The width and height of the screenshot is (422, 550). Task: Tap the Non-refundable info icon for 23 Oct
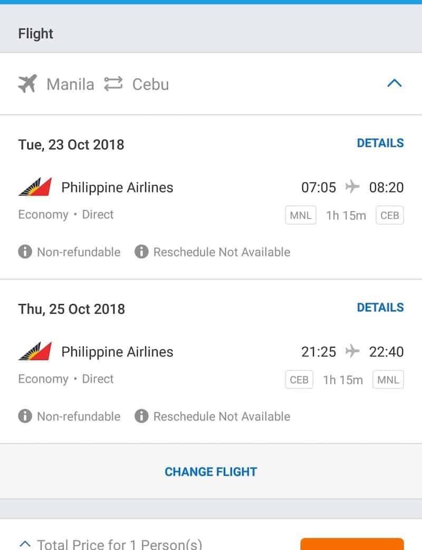point(25,252)
